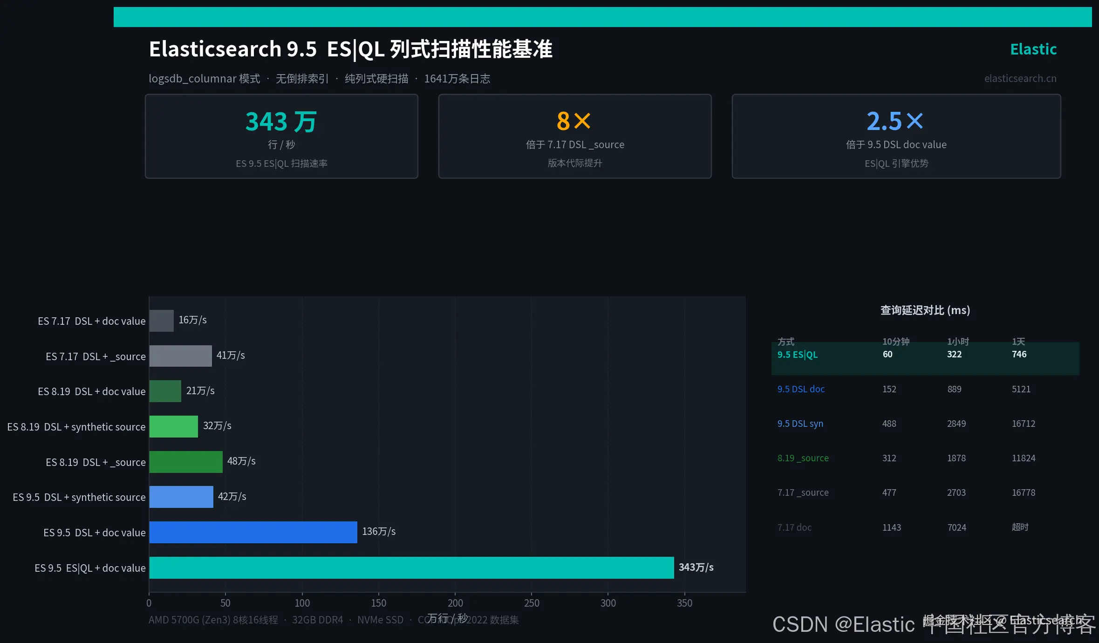Screen dimensions: 1099x643
Task: Click the "11824" latency value
Action: tap(1024, 458)
